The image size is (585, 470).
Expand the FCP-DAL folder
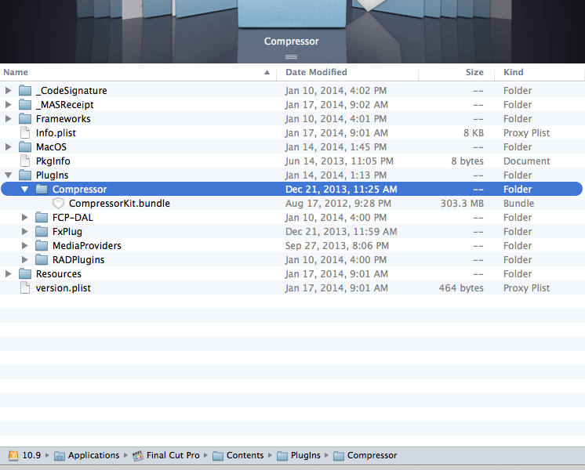pyautogui.click(x=24, y=218)
